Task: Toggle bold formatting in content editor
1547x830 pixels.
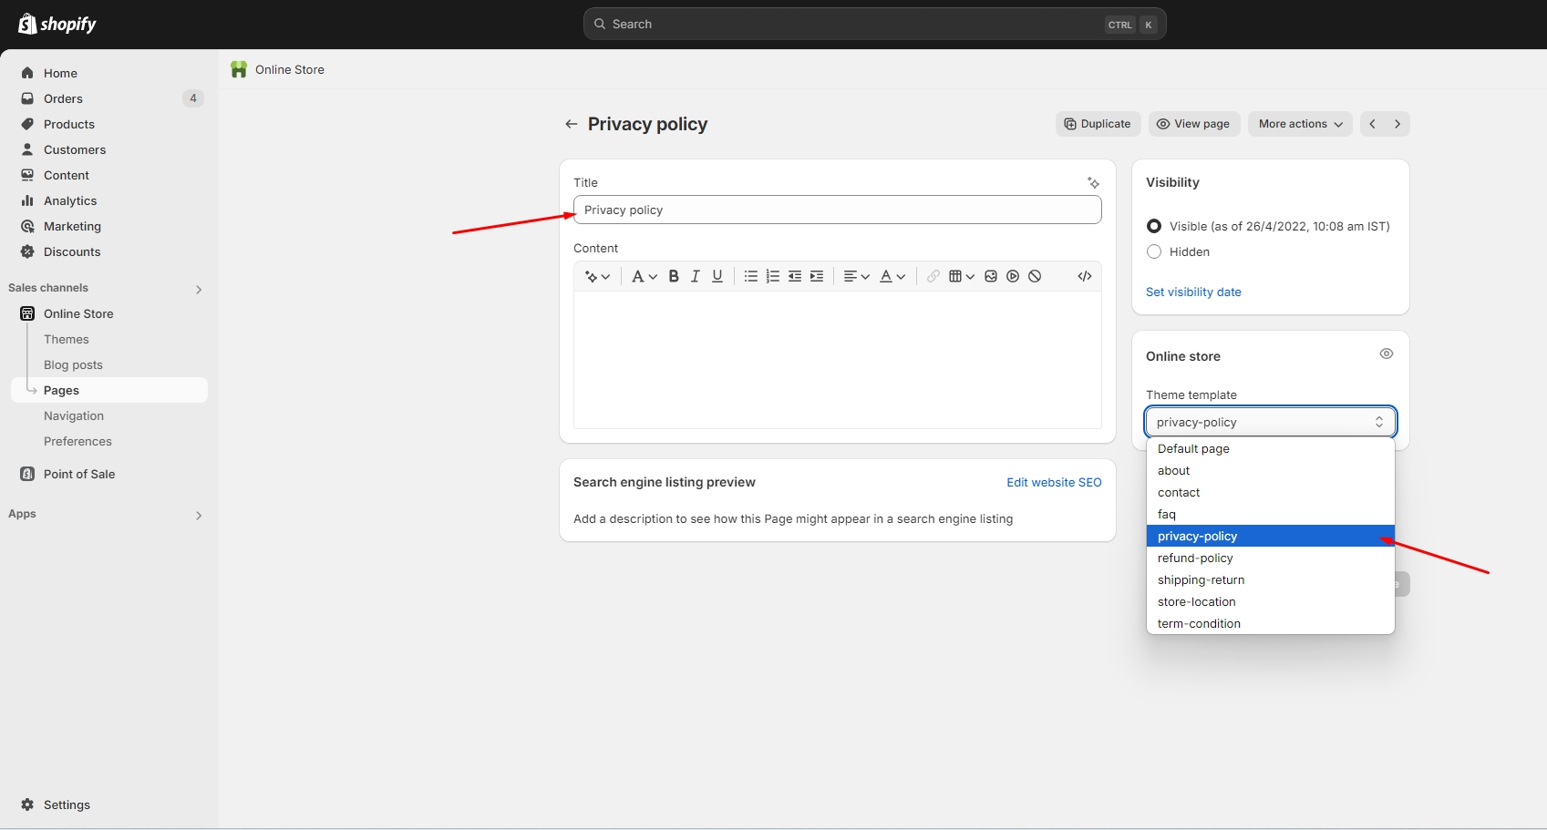Action: (x=674, y=276)
